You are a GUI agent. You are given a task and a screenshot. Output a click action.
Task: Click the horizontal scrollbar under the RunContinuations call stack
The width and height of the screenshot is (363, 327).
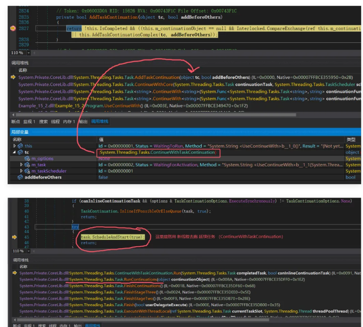click(143, 320)
